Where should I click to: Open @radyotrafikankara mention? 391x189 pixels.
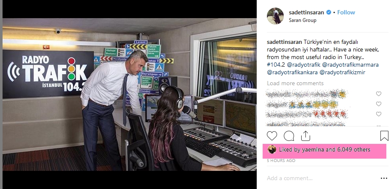click(x=292, y=73)
